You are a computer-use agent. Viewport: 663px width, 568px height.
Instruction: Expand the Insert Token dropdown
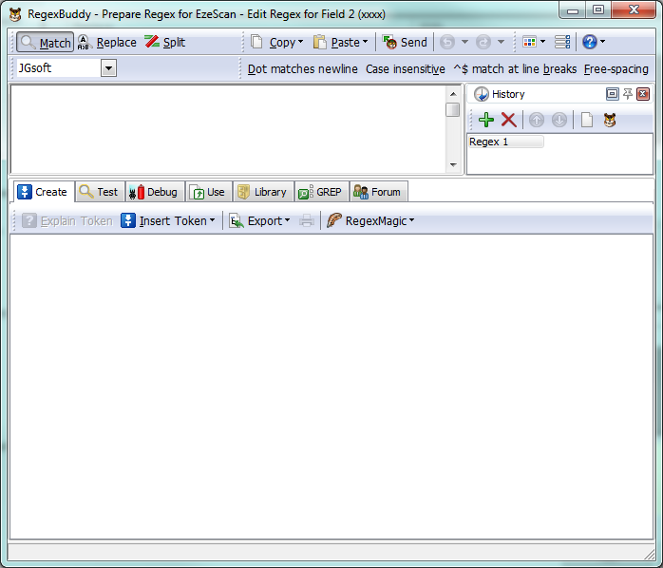pos(168,220)
